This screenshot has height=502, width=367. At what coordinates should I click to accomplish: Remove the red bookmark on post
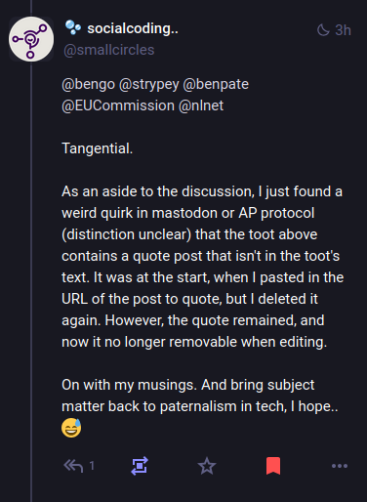pos(273,466)
